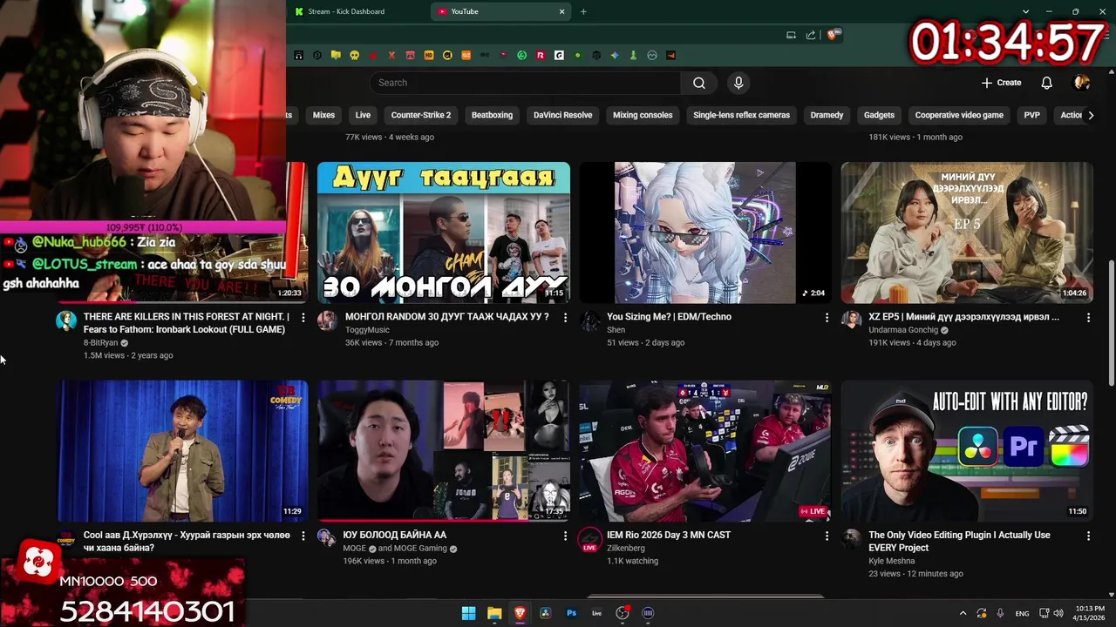1116x627 pixels.
Task: Select the DaVinci Resolve filter chip
Action: tap(563, 115)
